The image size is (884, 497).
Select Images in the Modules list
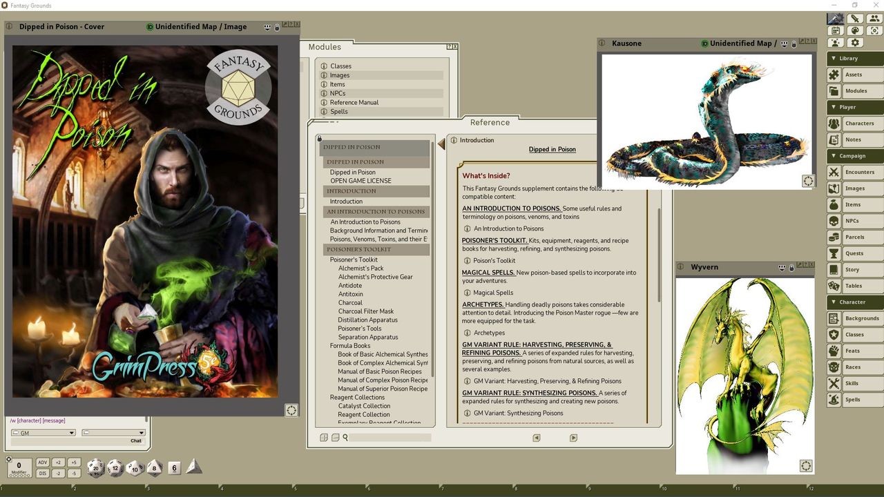pos(339,75)
